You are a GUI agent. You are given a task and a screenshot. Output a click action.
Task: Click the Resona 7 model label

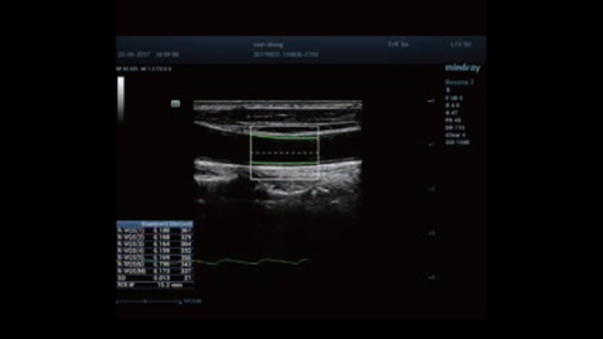[x=458, y=82]
